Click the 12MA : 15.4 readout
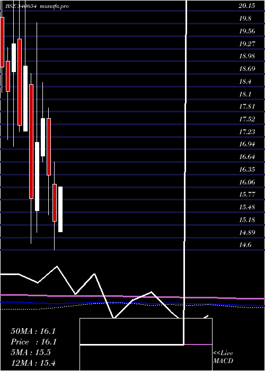Image resolution: width=265 pixels, height=371 pixels. 33,363
